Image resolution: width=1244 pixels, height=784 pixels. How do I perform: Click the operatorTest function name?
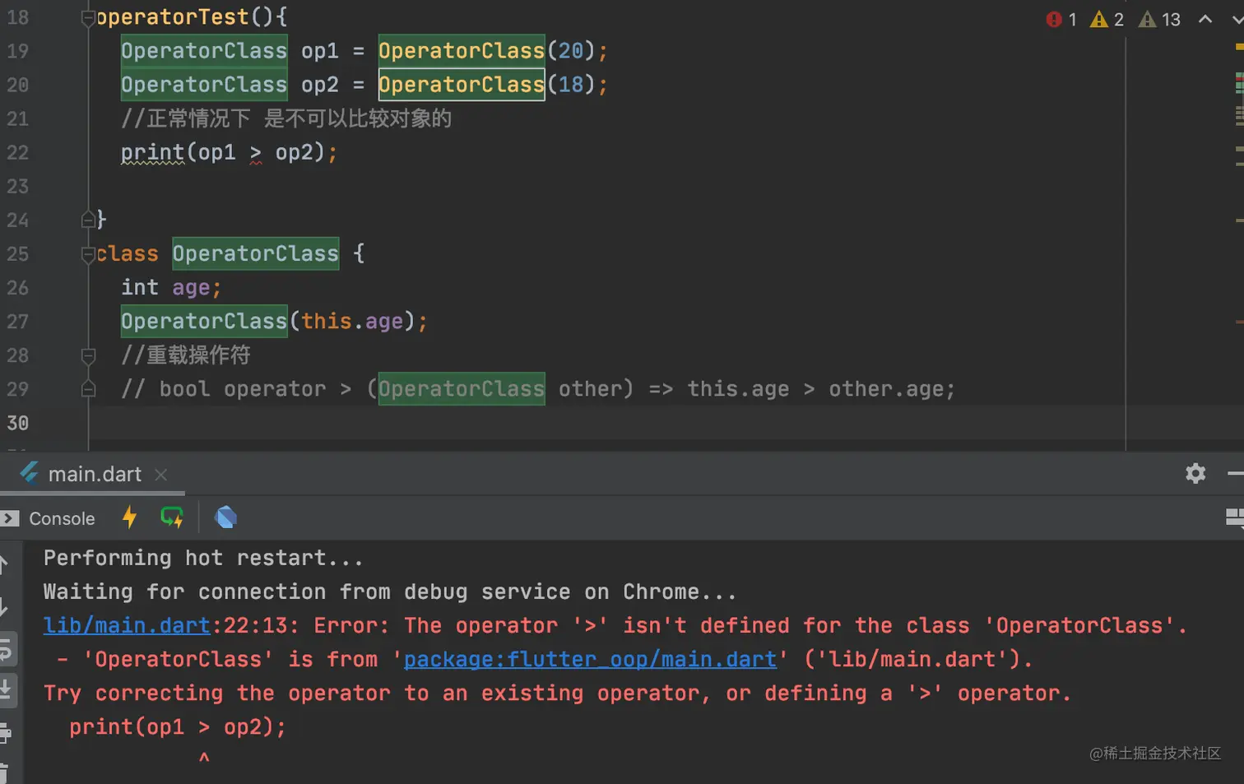tap(173, 17)
